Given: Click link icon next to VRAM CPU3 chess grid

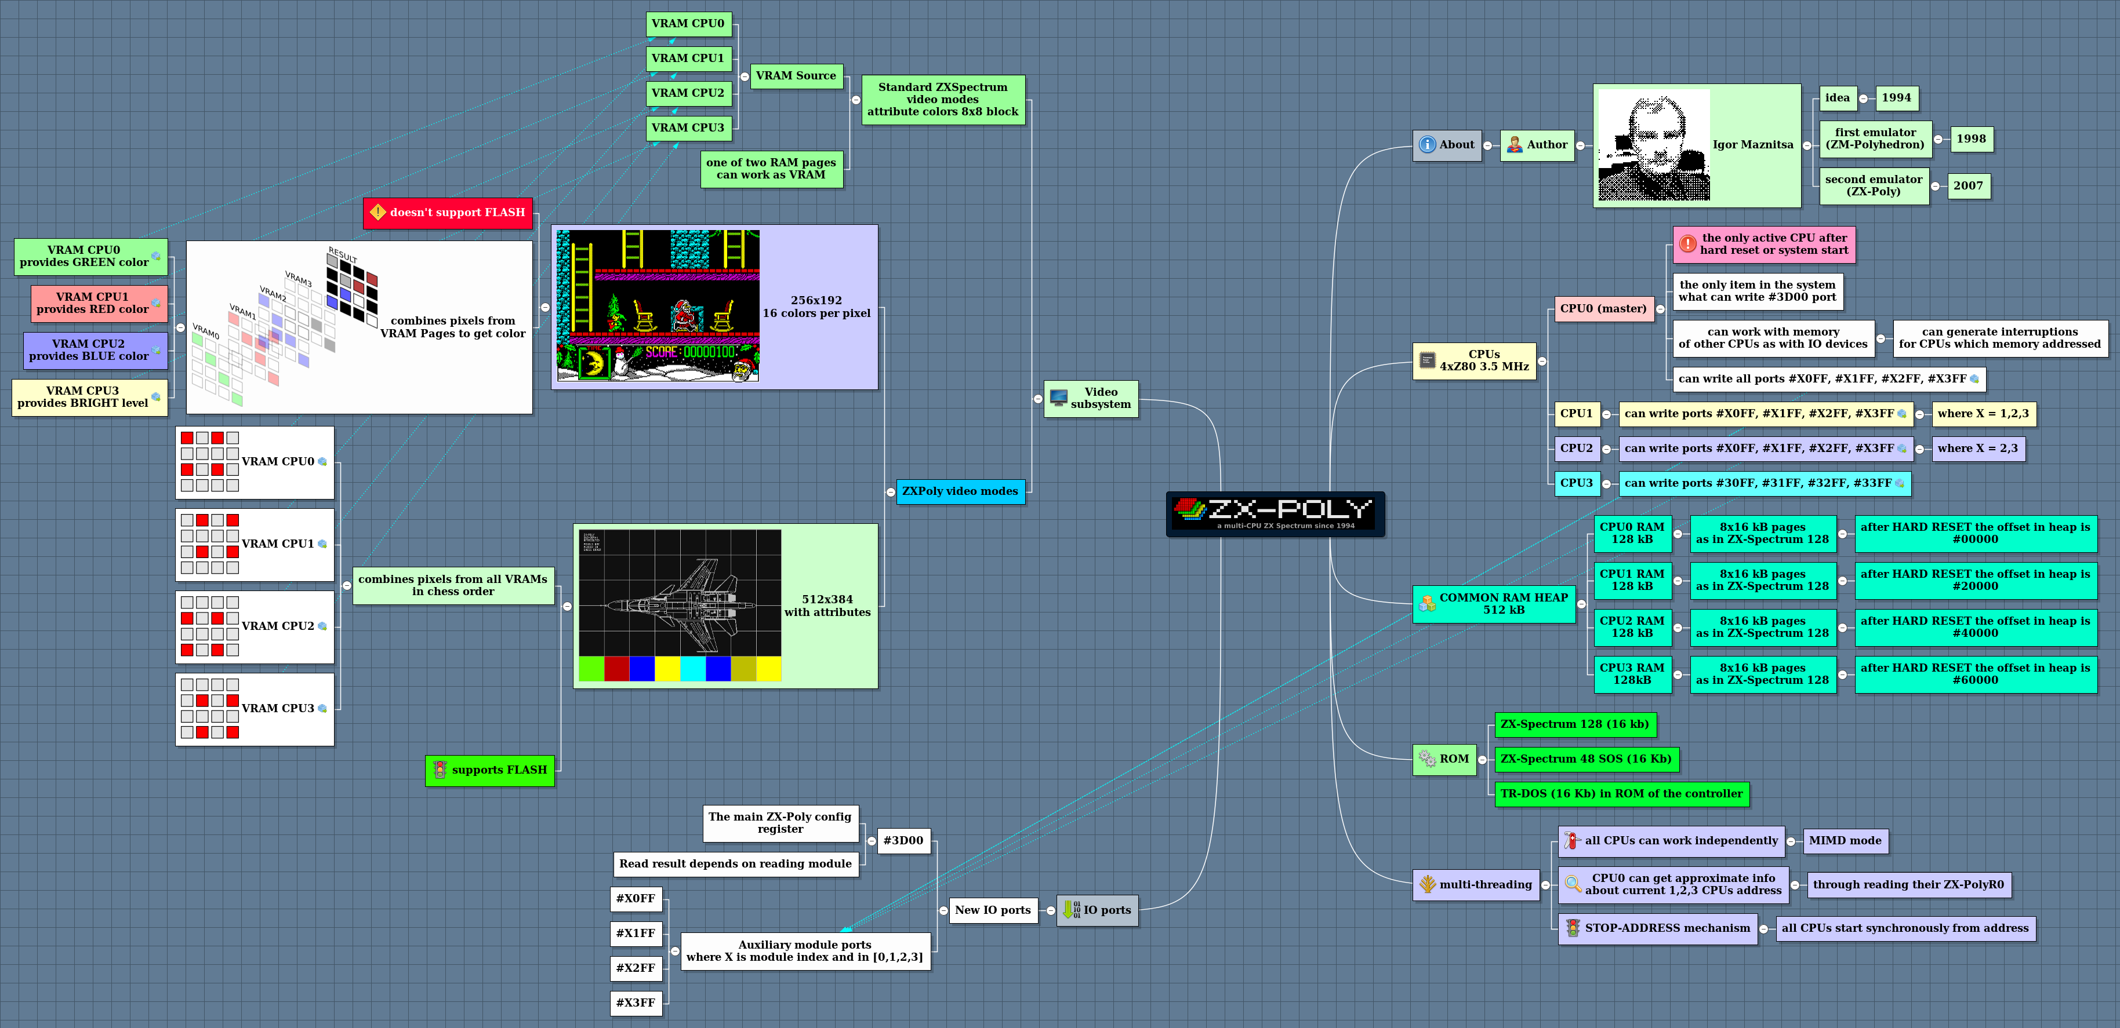Looking at the screenshot, I should point(322,709).
